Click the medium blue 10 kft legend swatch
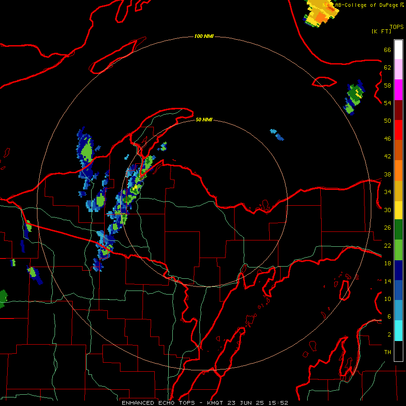406x406 pixels. (x=398, y=290)
